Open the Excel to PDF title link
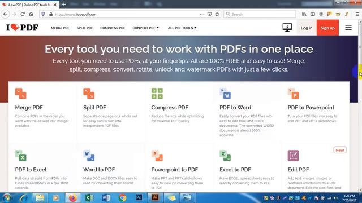The height and width of the screenshot is (203, 362). point(235,170)
